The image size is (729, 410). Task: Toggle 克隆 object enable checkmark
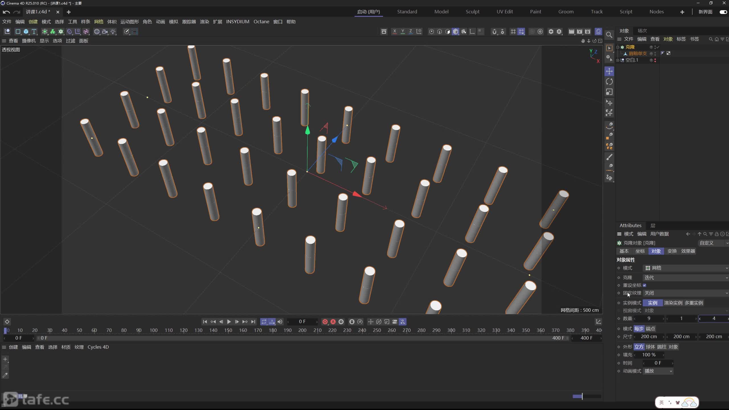(x=658, y=47)
